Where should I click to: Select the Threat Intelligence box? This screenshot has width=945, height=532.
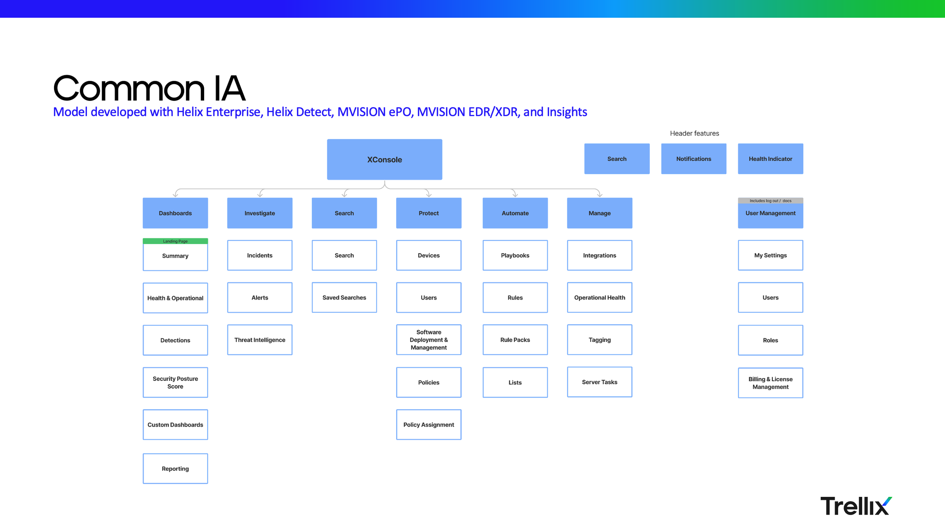(x=259, y=340)
